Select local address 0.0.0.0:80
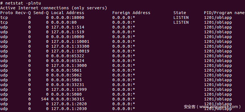 64,23
